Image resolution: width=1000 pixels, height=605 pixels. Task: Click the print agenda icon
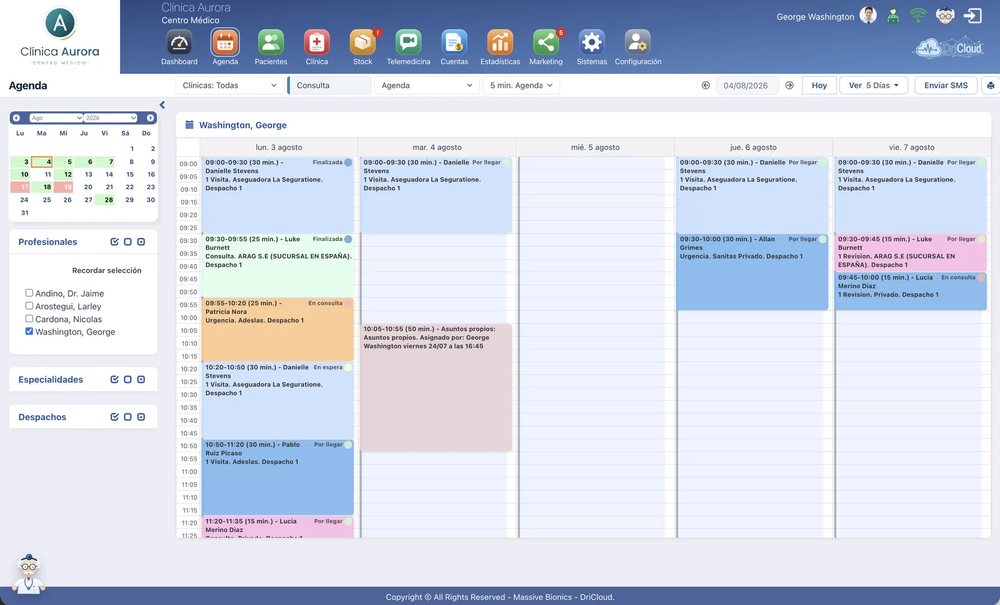pyautogui.click(x=991, y=86)
